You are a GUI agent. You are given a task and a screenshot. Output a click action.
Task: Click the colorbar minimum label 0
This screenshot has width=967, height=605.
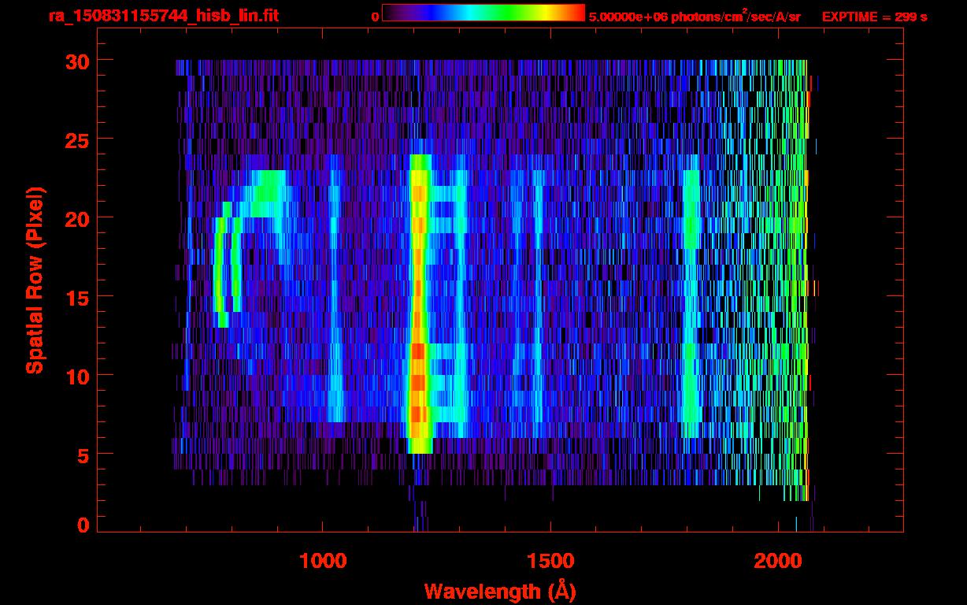point(375,17)
